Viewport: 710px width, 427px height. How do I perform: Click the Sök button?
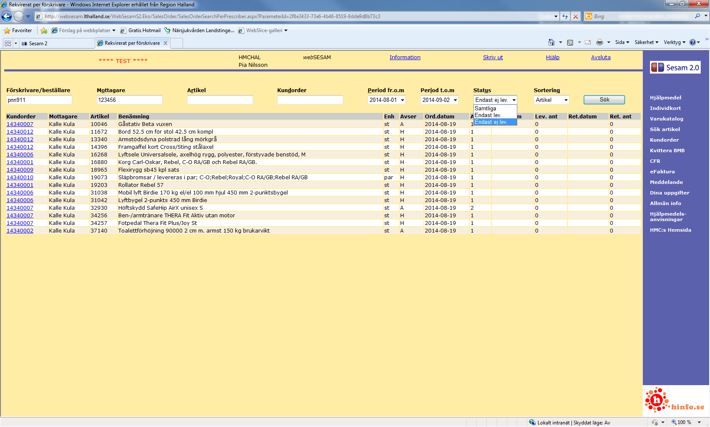pyautogui.click(x=604, y=100)
